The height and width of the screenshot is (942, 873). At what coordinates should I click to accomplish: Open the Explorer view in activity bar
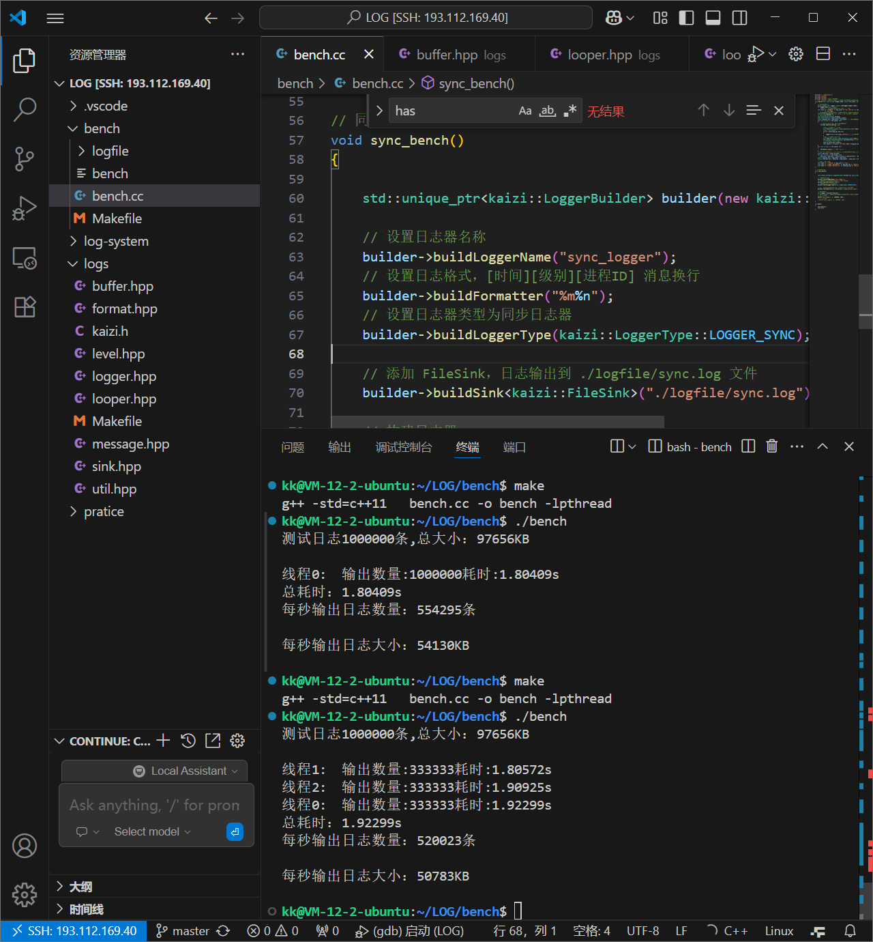coord(25,61)
